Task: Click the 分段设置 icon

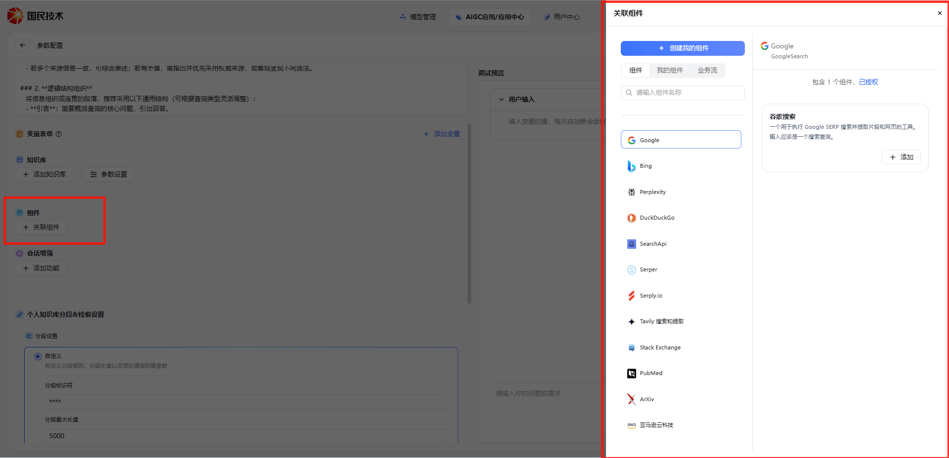Action: (x=29, y=336)
